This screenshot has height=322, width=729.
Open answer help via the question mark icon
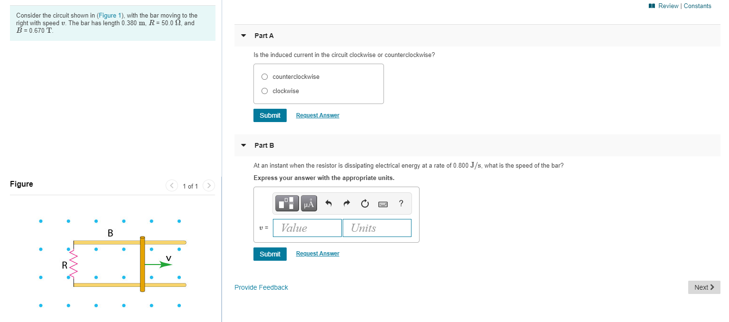(401, 203)
